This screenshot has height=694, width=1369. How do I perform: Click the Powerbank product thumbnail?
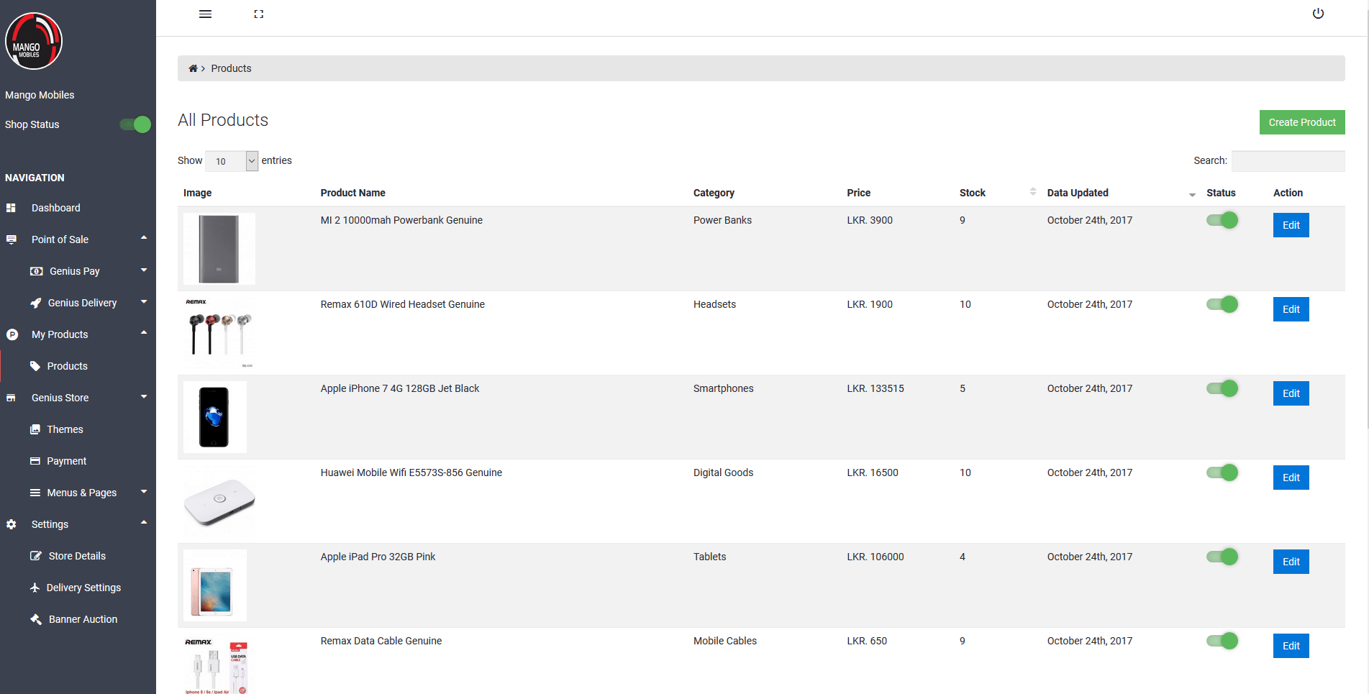click(x=219, y=249)
